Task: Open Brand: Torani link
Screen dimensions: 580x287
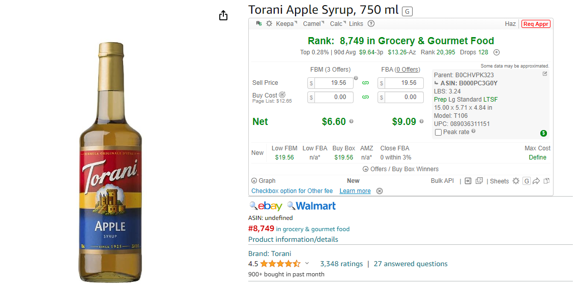Action: [270, 254]
